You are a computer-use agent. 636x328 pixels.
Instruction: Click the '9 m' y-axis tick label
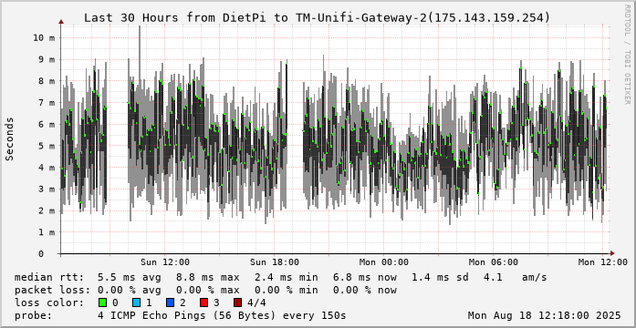[47, 59]
